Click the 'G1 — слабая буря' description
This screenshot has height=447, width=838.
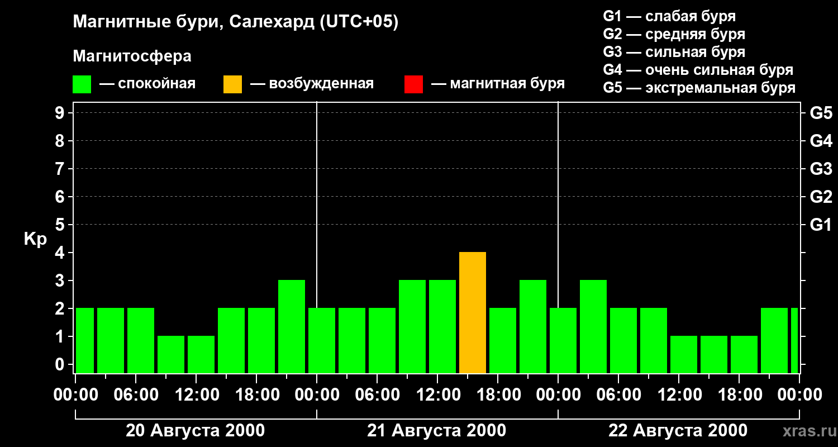pyautogui.click(x=669, y=16)
